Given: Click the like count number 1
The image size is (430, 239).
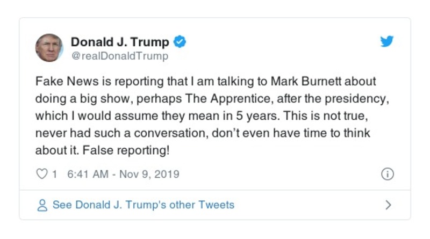Looking at the screenshot, I should (x=54, y=174).
